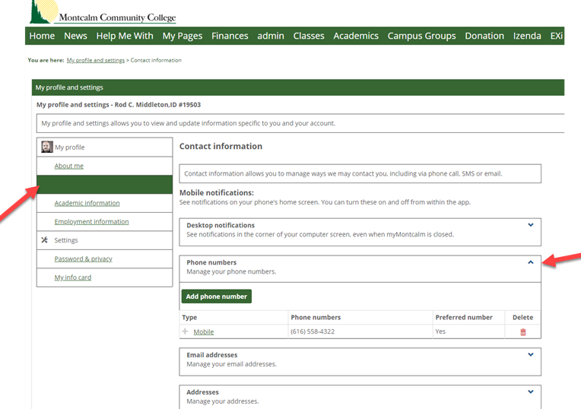Expand Mobile row plus icon

click(185, 331)
